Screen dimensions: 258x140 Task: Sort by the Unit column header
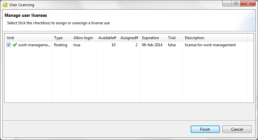[x=28, y=38]
